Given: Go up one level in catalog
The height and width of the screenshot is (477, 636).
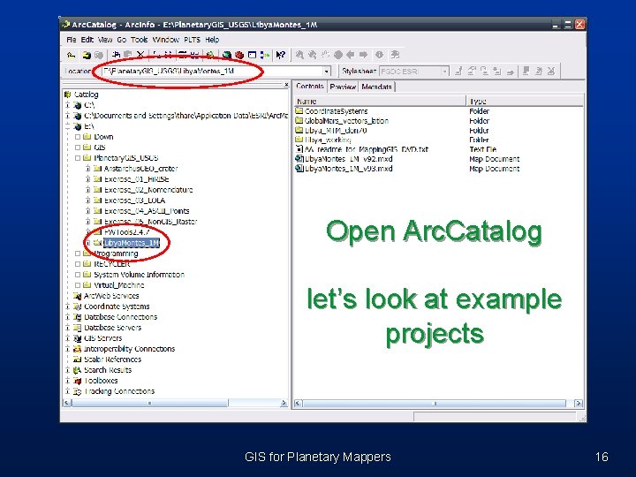Looking at the screenshot, I should pyautogui.click(x=72, y=55).
